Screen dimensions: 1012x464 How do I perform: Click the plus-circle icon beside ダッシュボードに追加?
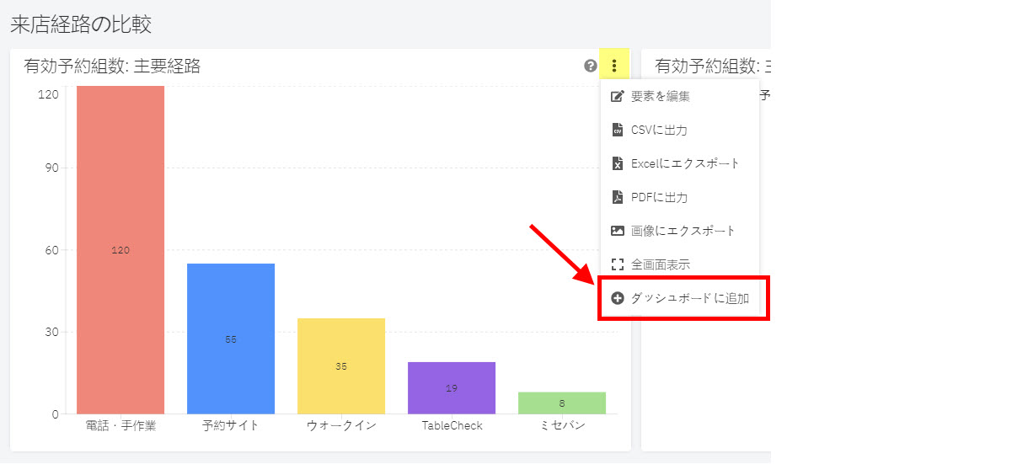[x=617, y=298]
